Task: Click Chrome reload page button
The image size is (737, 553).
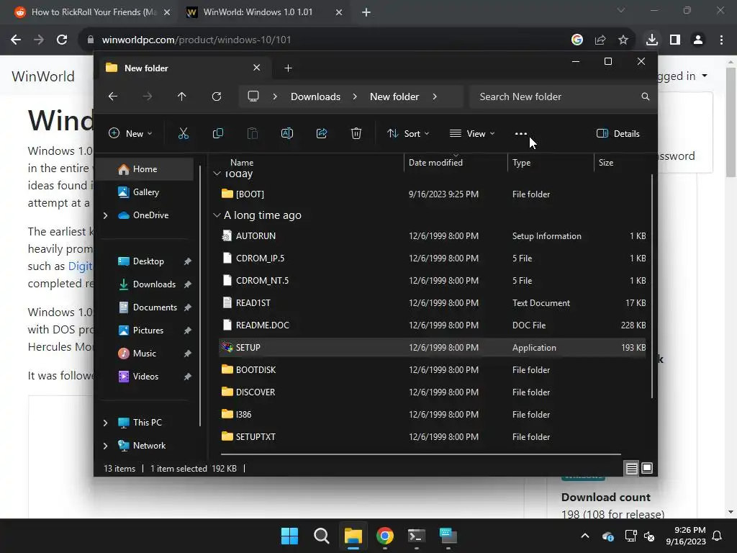Action: click(62, 40)
